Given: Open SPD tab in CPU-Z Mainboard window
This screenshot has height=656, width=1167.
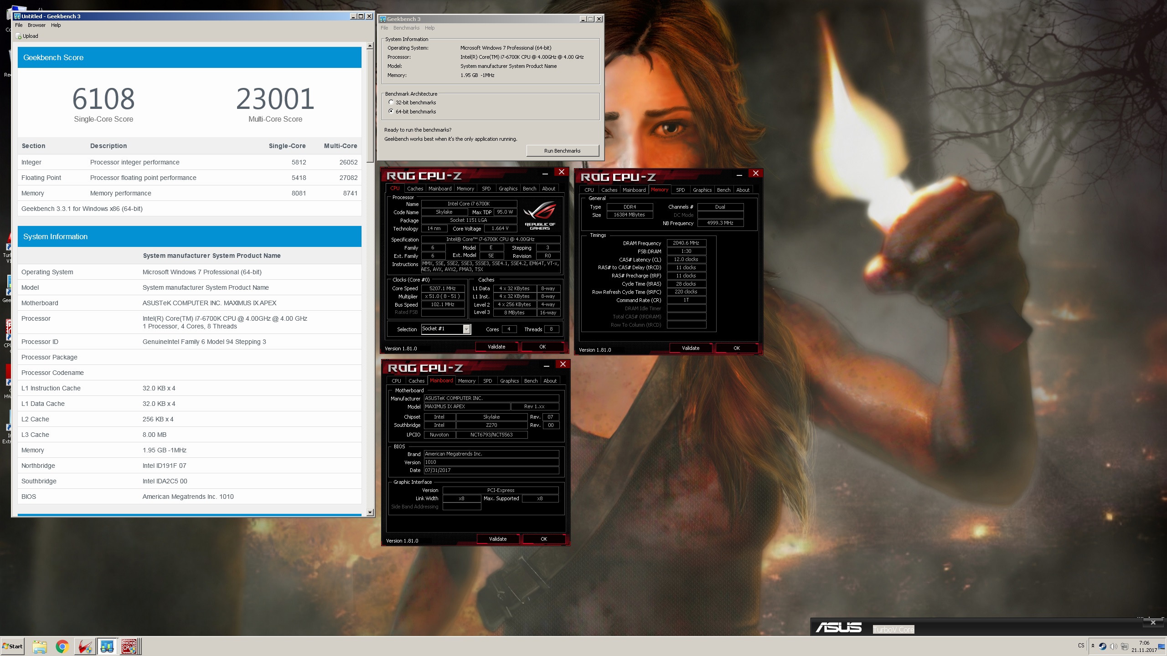Looking at the screenshot, I should tap(488, 381).
